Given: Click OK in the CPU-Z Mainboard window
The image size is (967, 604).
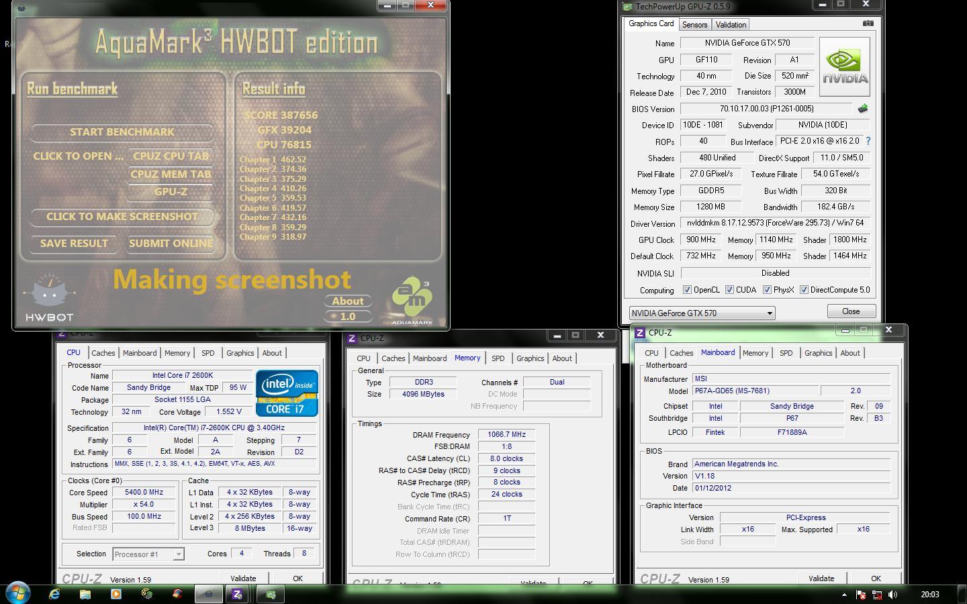Looking at the screenshot, I should click(x=876, y=578).
